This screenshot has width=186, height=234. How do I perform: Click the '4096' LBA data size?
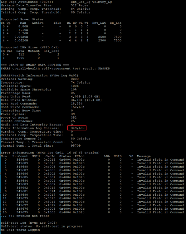(20, 58)
